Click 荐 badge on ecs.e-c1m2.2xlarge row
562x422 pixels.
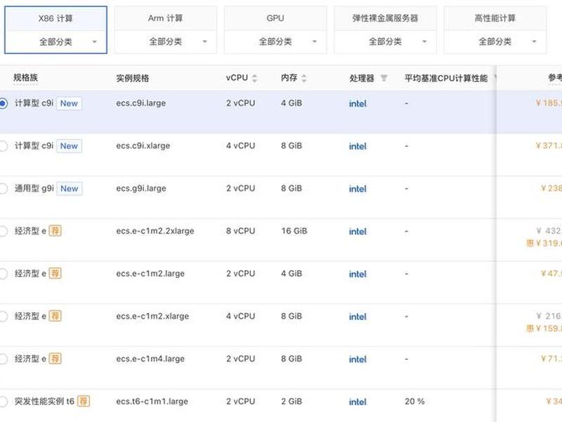pos(55,231)
